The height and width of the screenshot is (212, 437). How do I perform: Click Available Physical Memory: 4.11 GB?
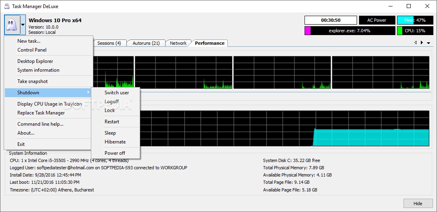[297, 175]
